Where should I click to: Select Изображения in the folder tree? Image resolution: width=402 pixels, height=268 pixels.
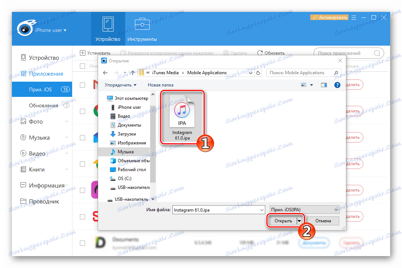(128, 143)
